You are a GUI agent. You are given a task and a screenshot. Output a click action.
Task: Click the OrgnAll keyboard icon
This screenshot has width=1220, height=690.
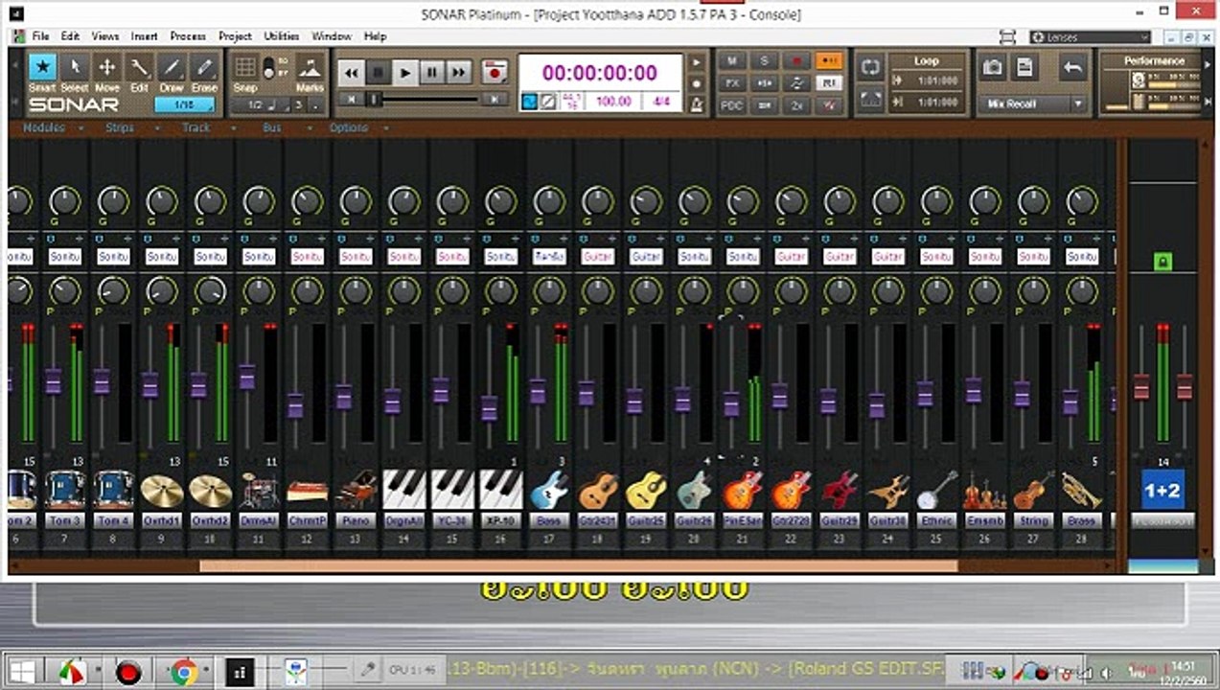point(404,490)
